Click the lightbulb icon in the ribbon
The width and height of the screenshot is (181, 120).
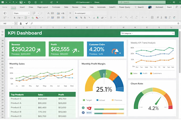(111, 17)
